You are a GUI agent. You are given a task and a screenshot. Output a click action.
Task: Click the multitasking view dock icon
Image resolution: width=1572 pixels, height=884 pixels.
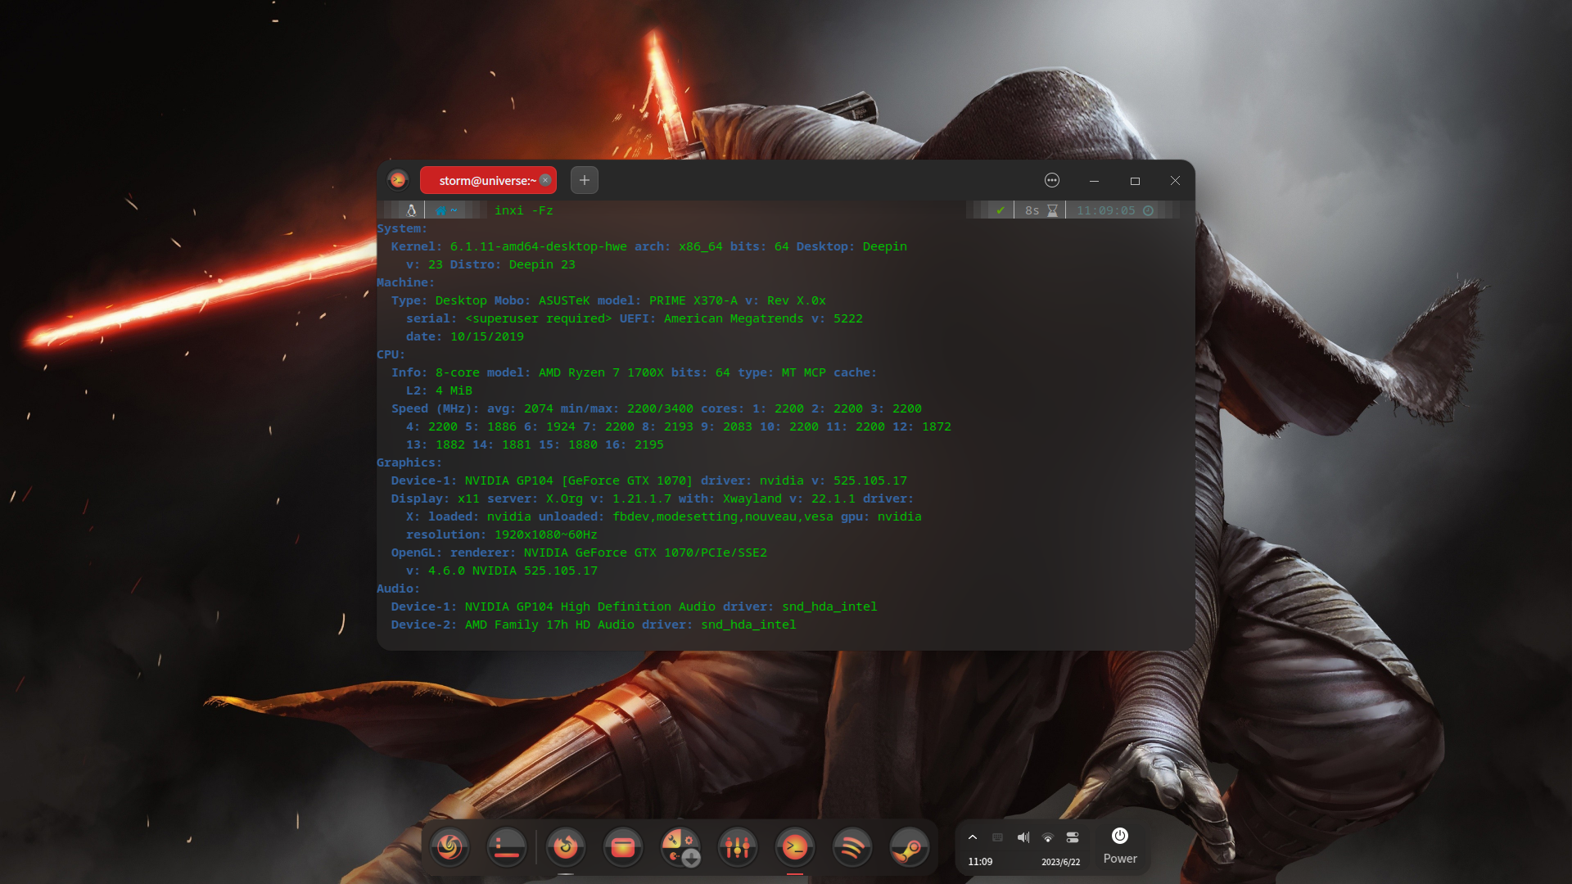(507, 847)
